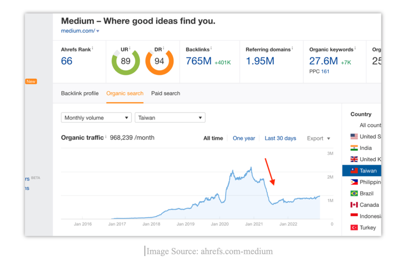Select Brazil in the country list
This screenshot has height=275, width=408.
(x=367, y=193)
